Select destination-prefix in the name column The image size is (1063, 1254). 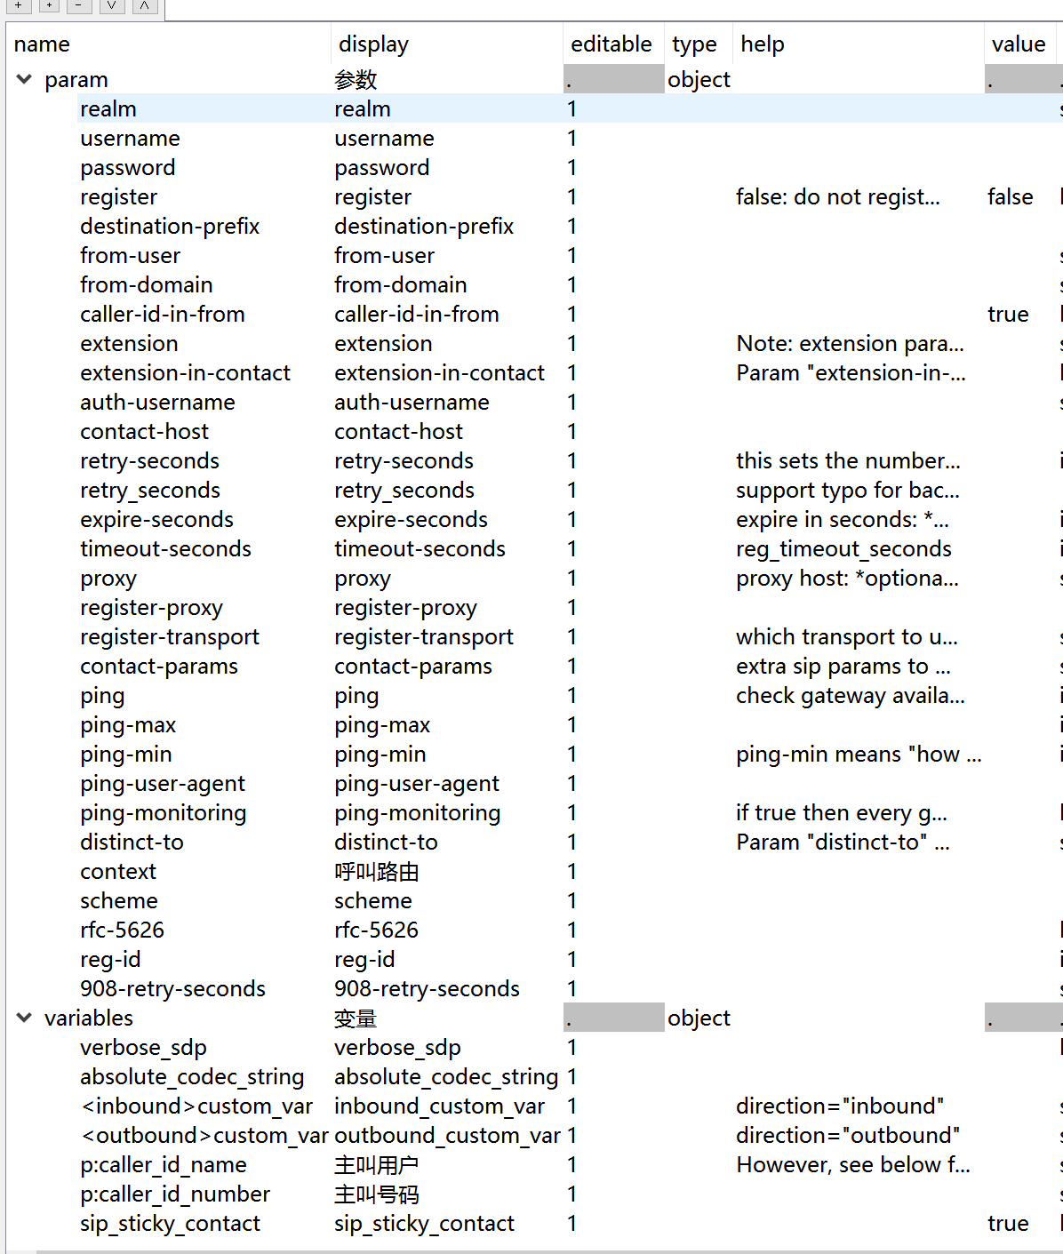[x=170, y=227]
